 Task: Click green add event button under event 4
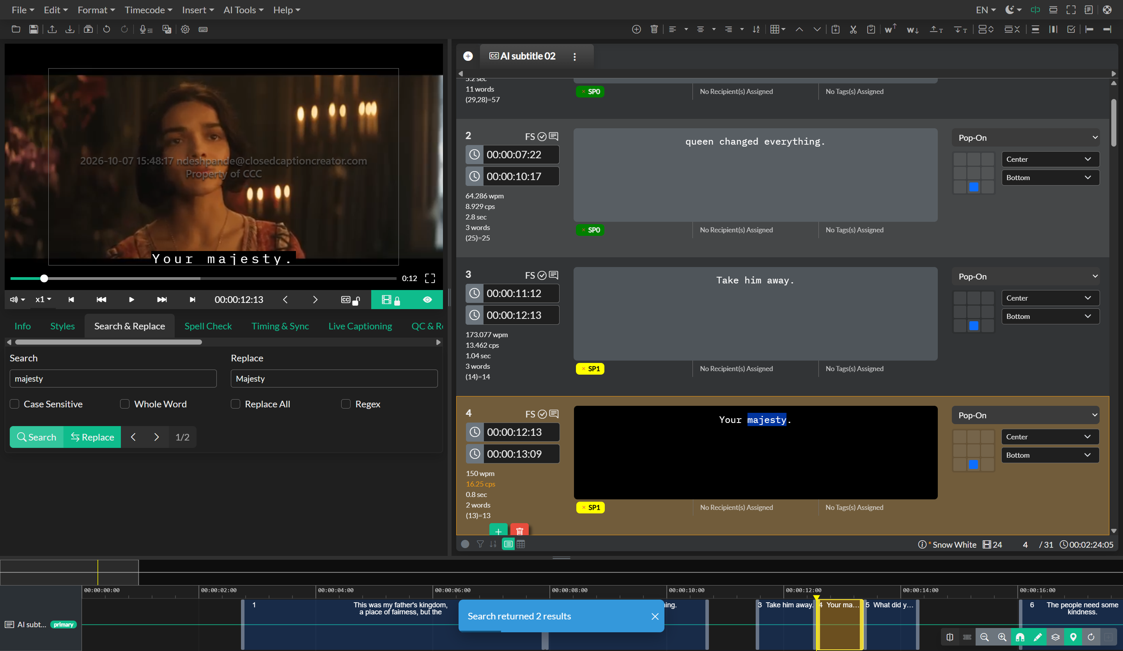[498, 530]
